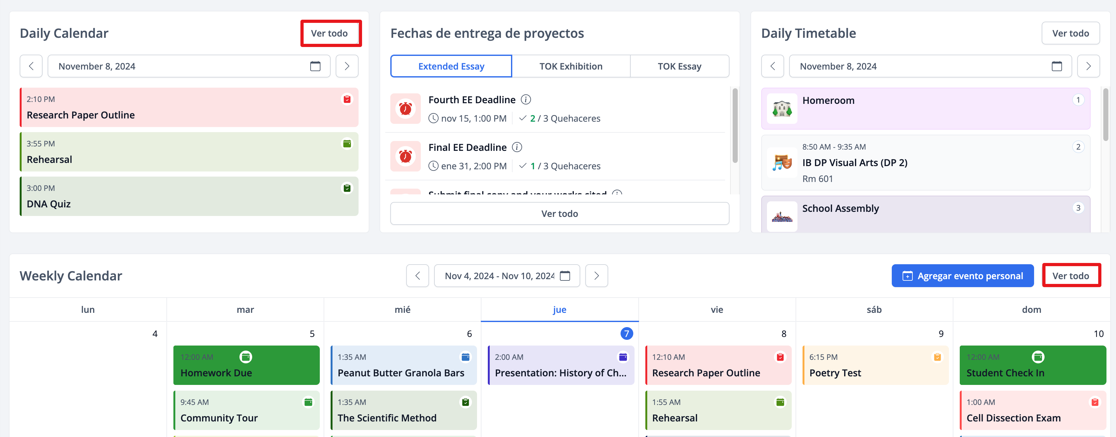Viewport: 1116px width, 437px height.
Task: Click the Fourth EE Deadline alarm clock icon
Action: (405, 109)
